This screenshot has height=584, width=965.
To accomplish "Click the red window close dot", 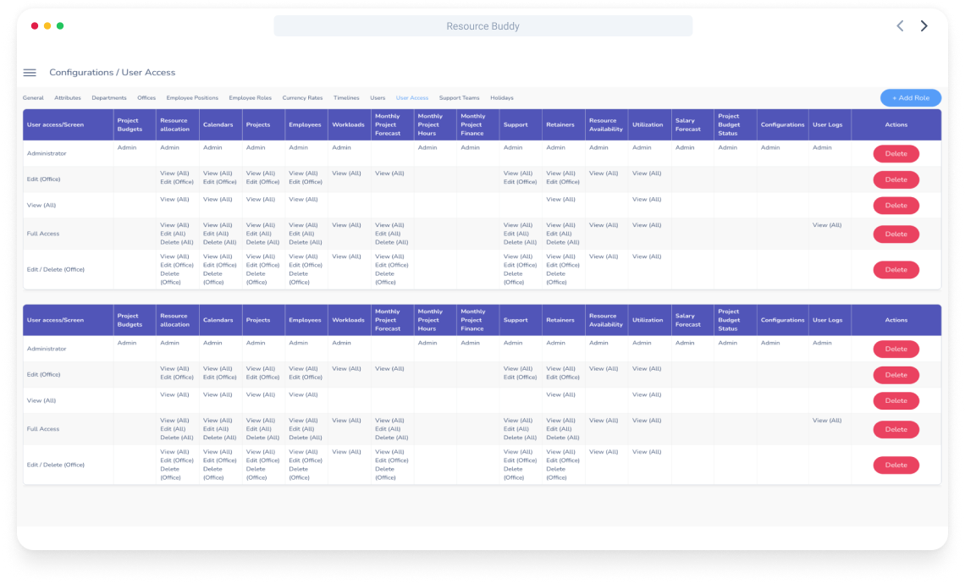I will pyautogui.click(x=35, y=26).
